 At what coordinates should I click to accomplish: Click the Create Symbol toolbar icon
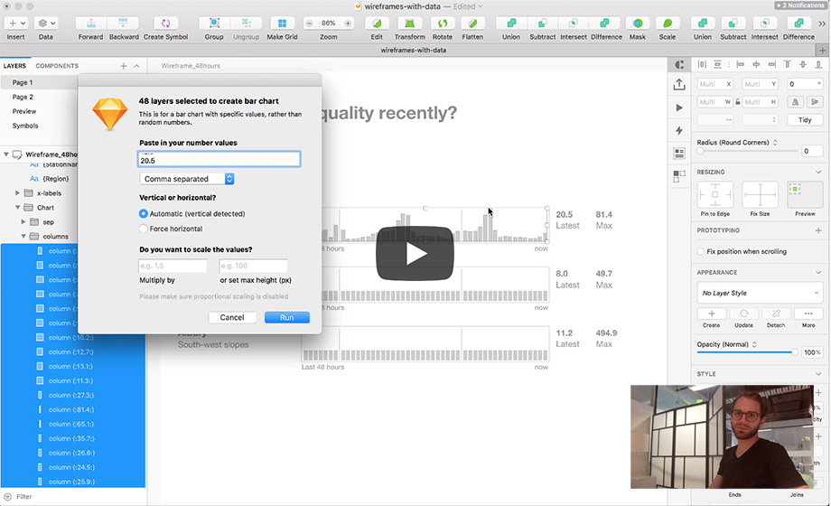pos(166,23)
